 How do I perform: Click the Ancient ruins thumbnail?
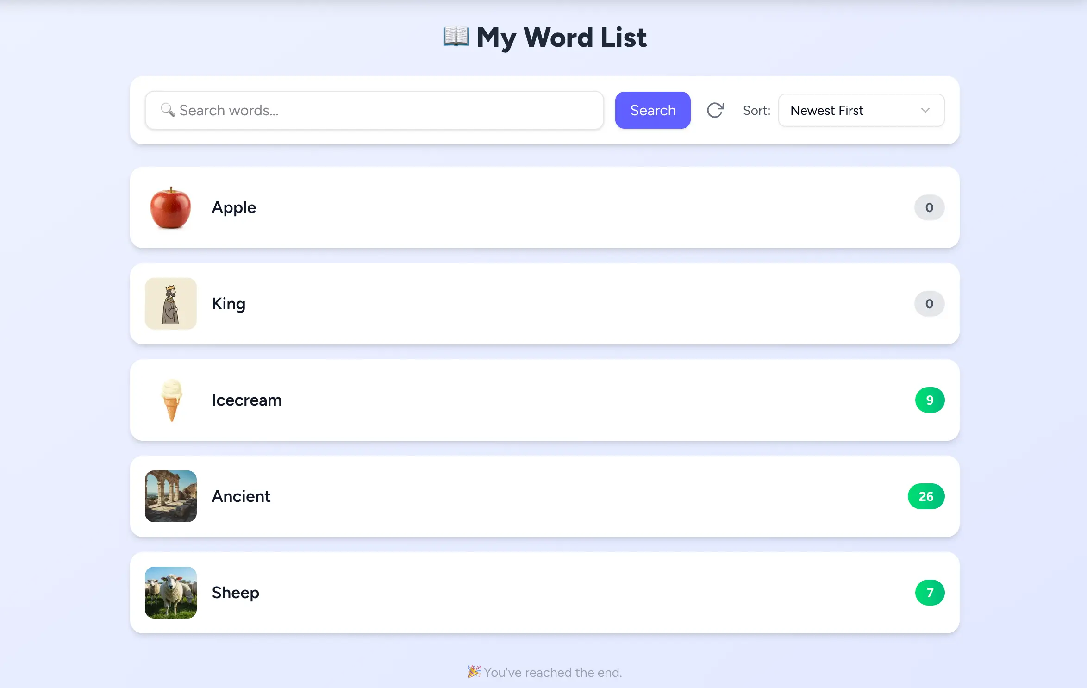[170, 496]
